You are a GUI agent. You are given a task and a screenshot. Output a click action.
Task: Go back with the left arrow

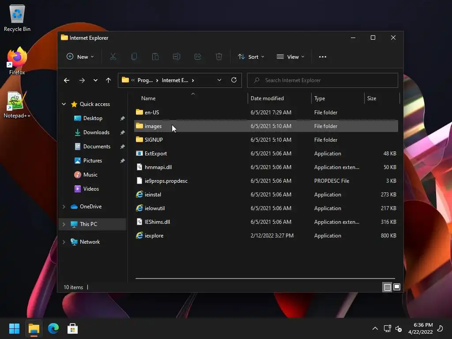pos(67,80)
